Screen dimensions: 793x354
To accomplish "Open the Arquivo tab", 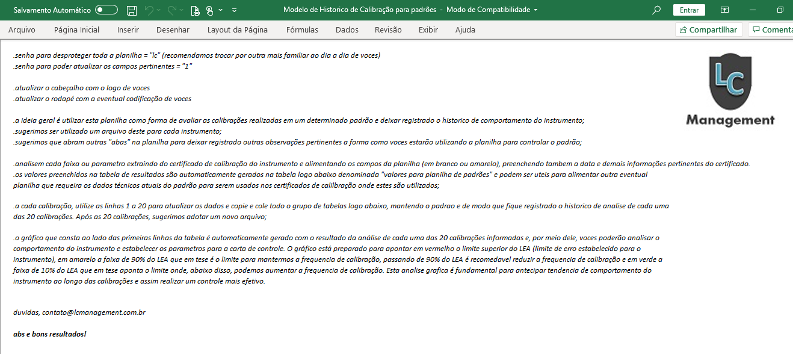I will point(22,29).
